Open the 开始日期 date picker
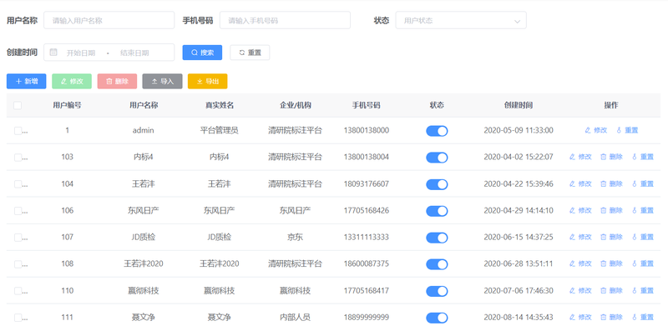 coord(81,53)
